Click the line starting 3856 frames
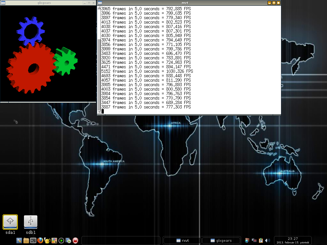 pyautogui.click(x=146, y=44)
